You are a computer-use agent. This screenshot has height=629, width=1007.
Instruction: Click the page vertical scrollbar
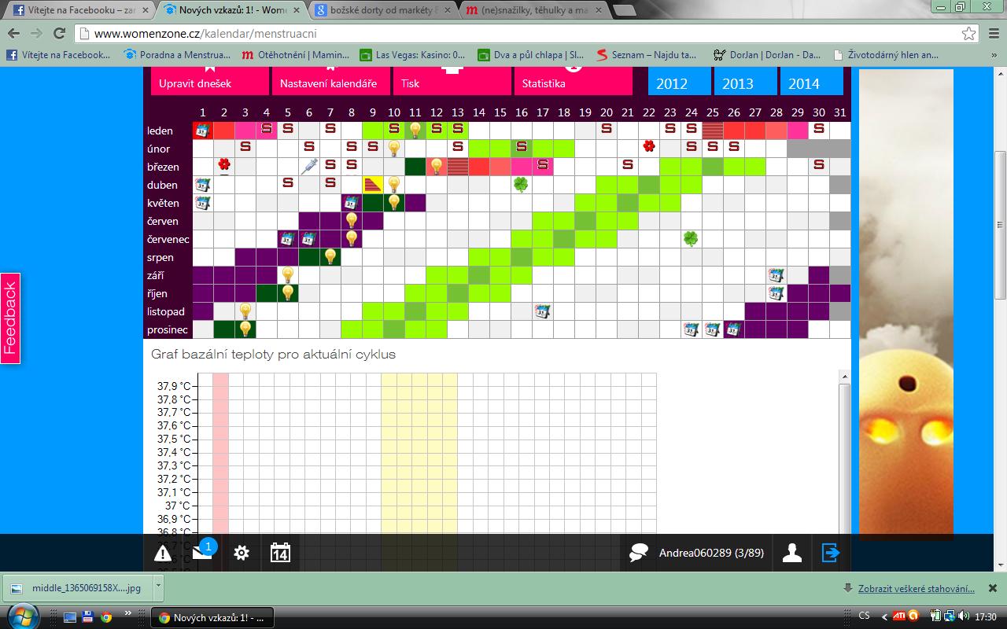(x=1000, y=228)
